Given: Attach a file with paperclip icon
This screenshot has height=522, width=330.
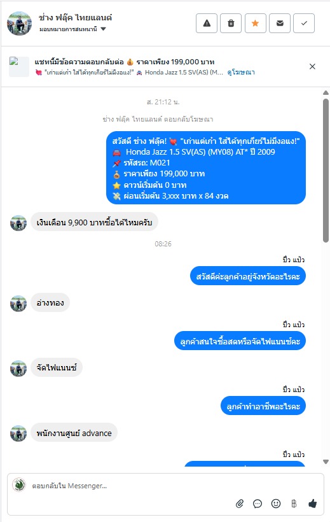Looking at the screenshot, I should click(240, 504).
